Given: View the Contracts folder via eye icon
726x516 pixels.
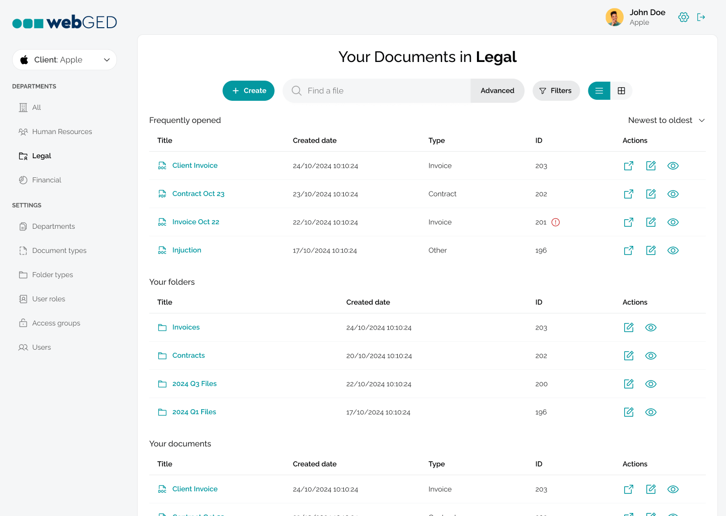Looking at the screenshot, I should click(x=651, y=356).
